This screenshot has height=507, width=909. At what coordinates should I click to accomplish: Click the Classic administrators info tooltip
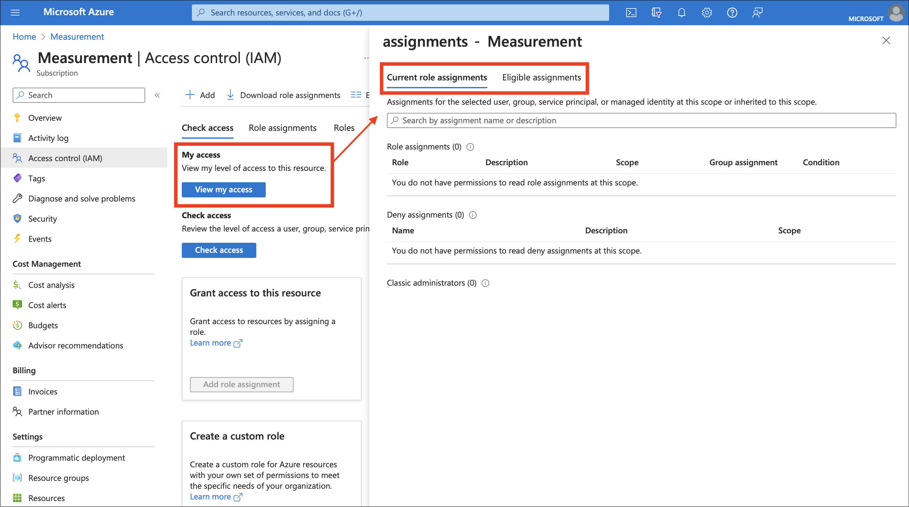[x=485, y=283]
